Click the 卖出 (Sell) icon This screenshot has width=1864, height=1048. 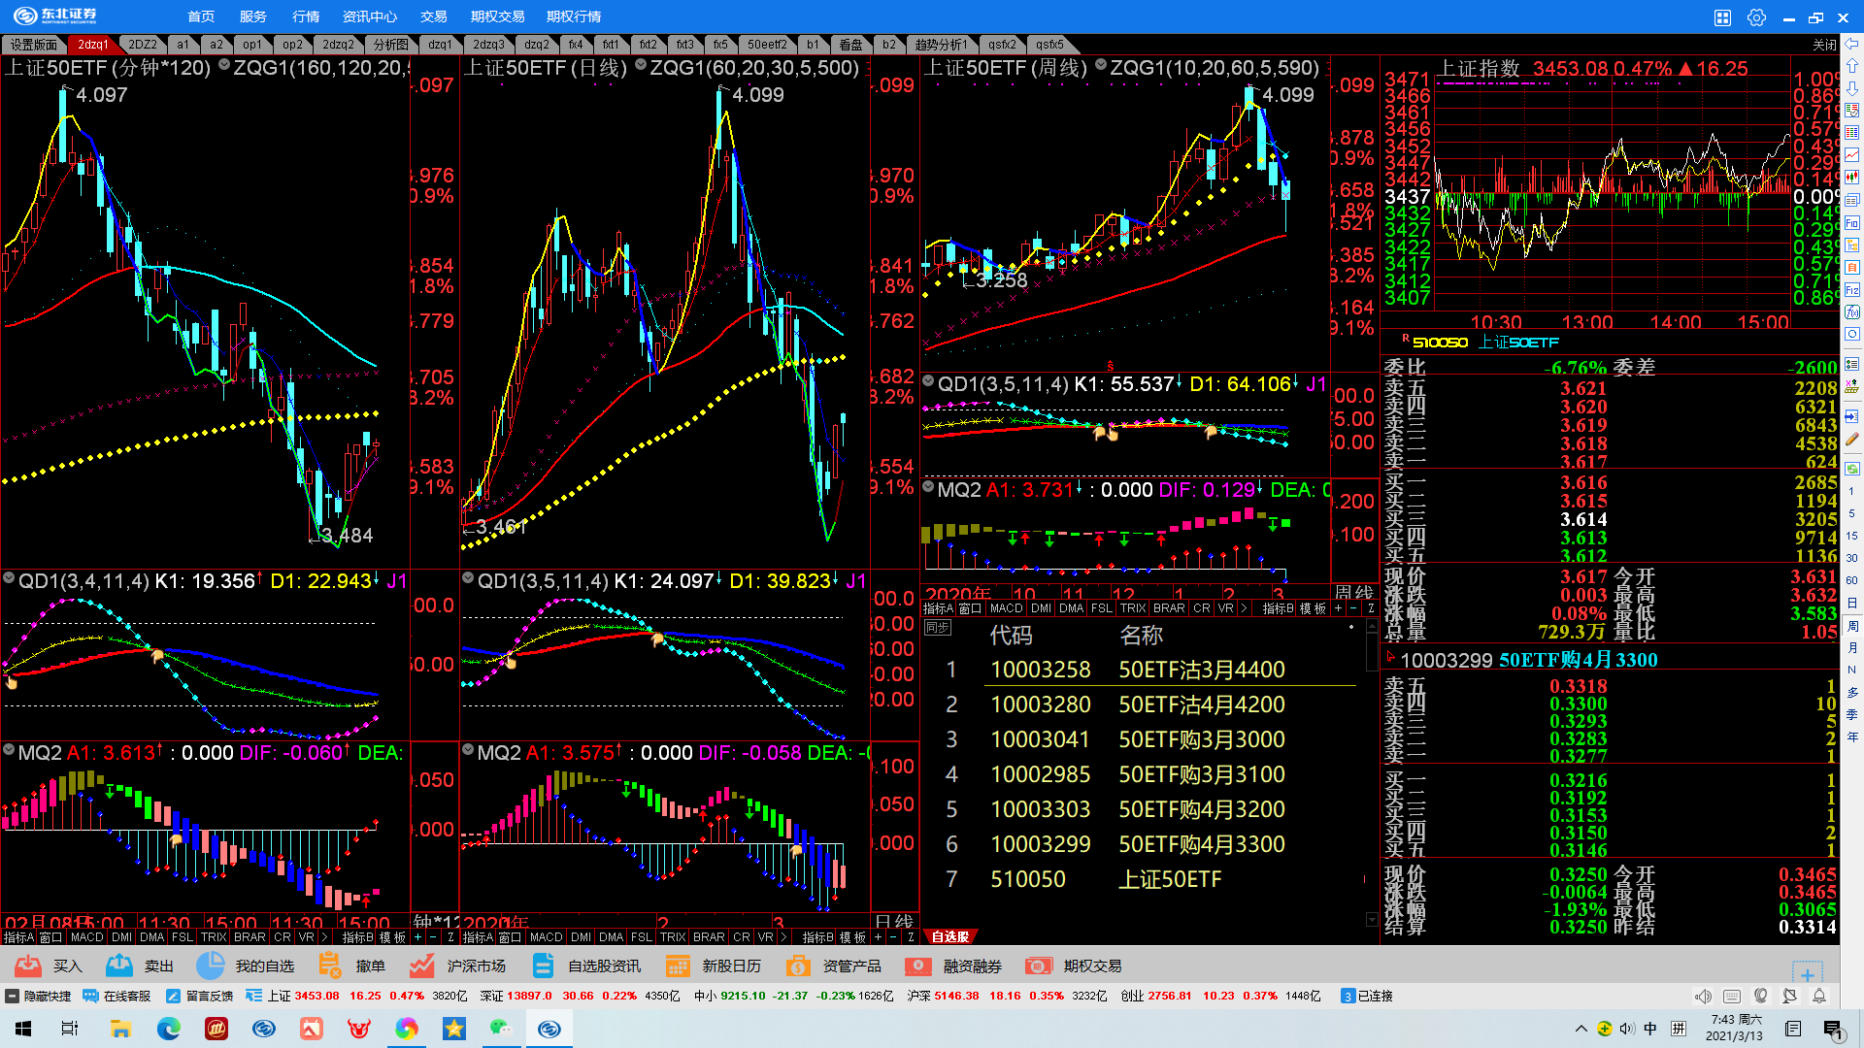click(119, 966)
